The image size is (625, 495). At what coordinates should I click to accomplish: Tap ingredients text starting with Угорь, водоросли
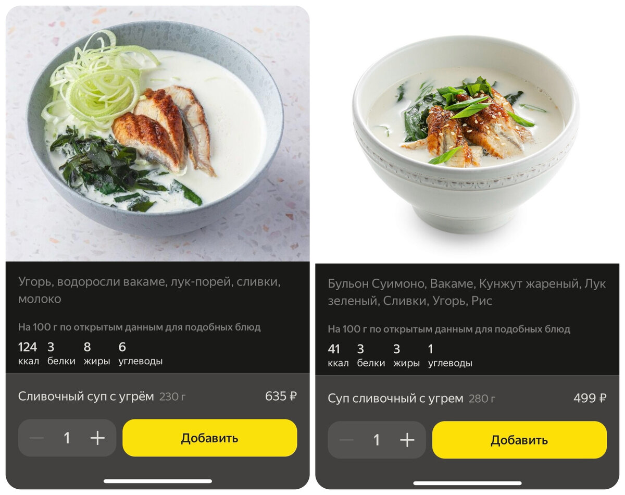tap(149, 290)
